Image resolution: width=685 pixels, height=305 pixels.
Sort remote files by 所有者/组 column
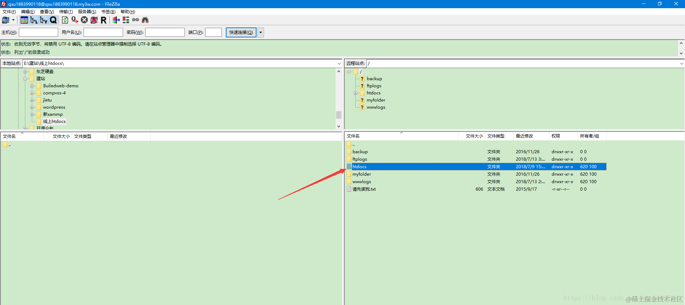592,136
